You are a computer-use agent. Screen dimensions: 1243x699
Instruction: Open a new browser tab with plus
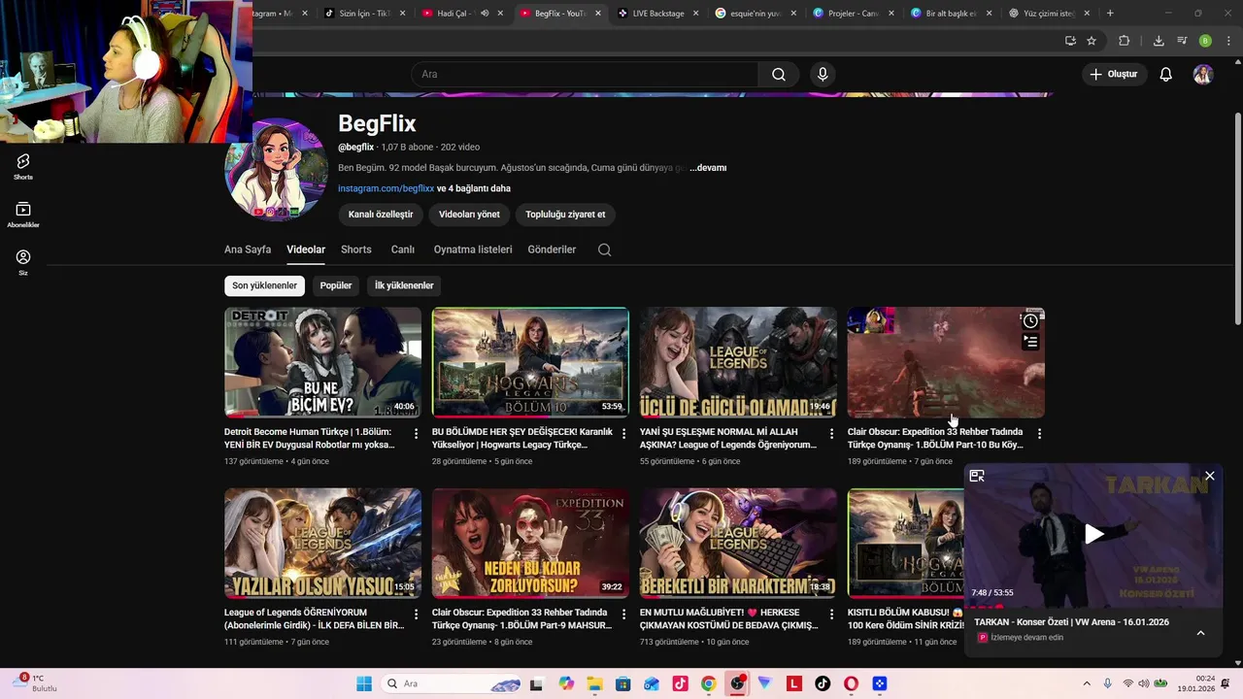pyautogui.click(x=1110, y=14)
